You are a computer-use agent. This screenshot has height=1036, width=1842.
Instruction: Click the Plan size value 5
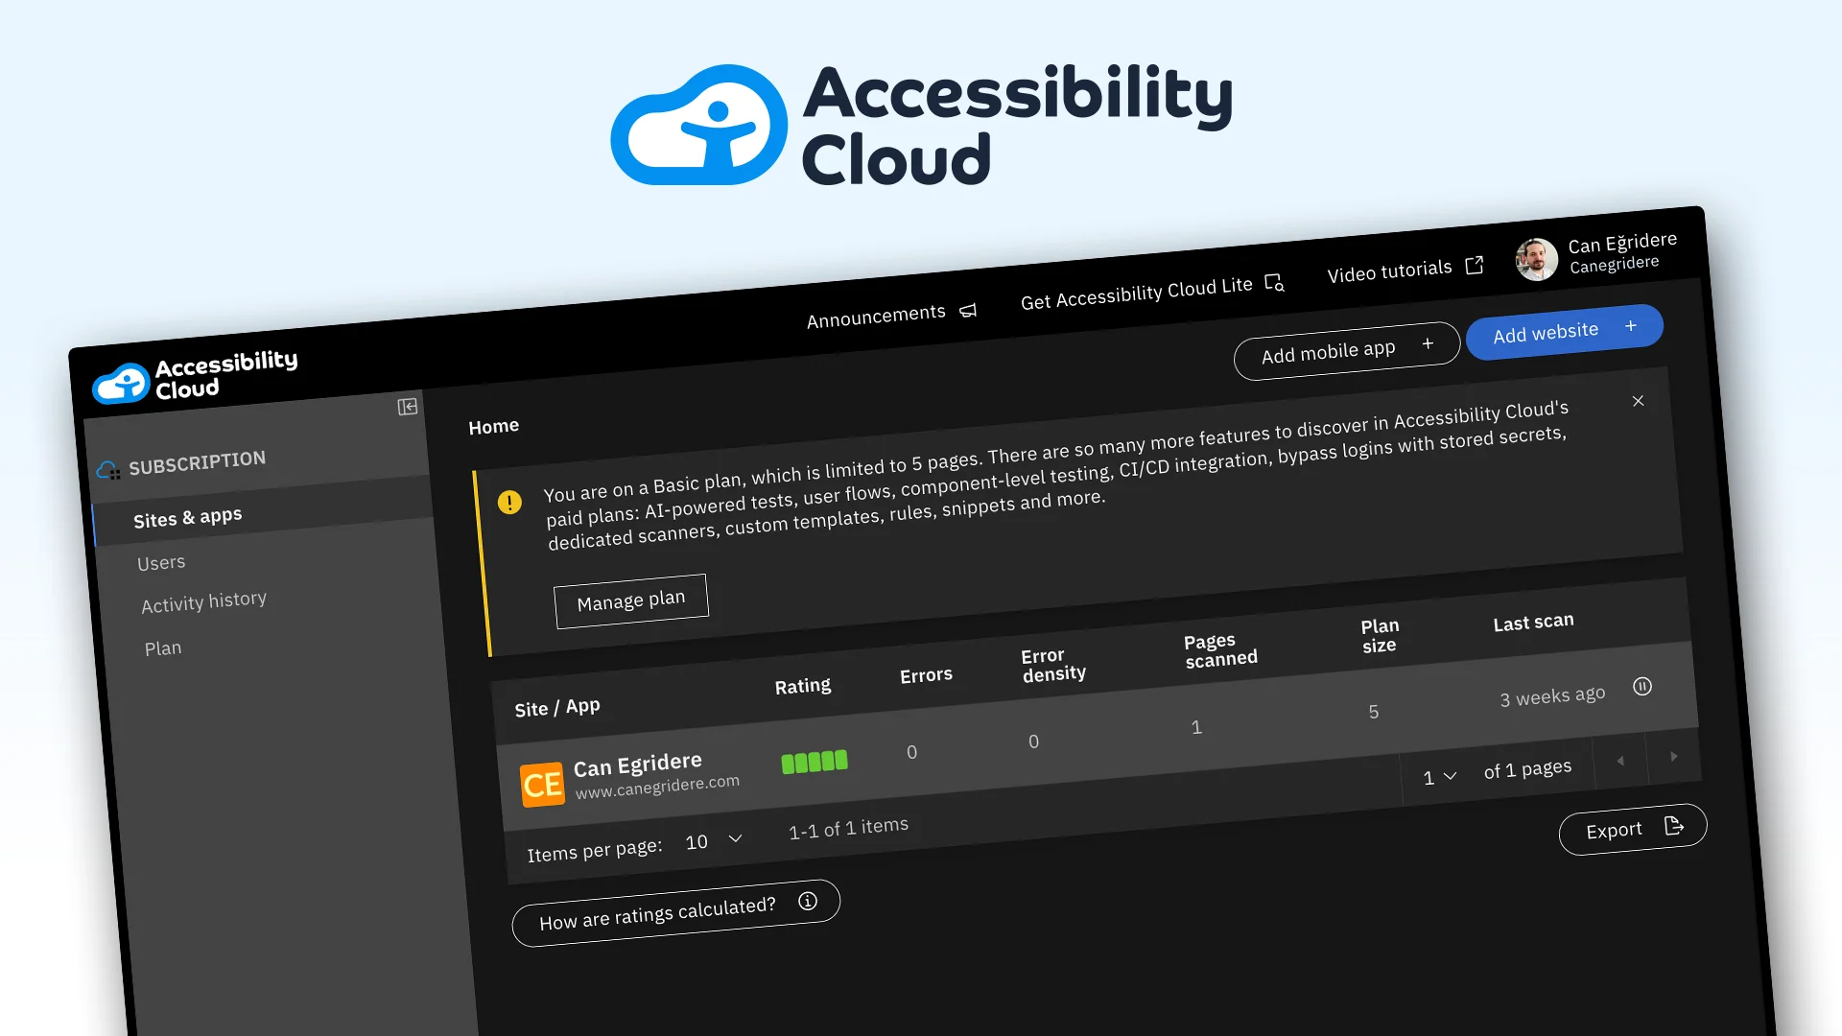click(x=1374, y=712)
